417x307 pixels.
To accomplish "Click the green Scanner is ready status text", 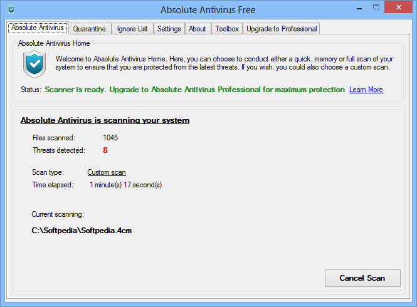I will coord(194,90).
